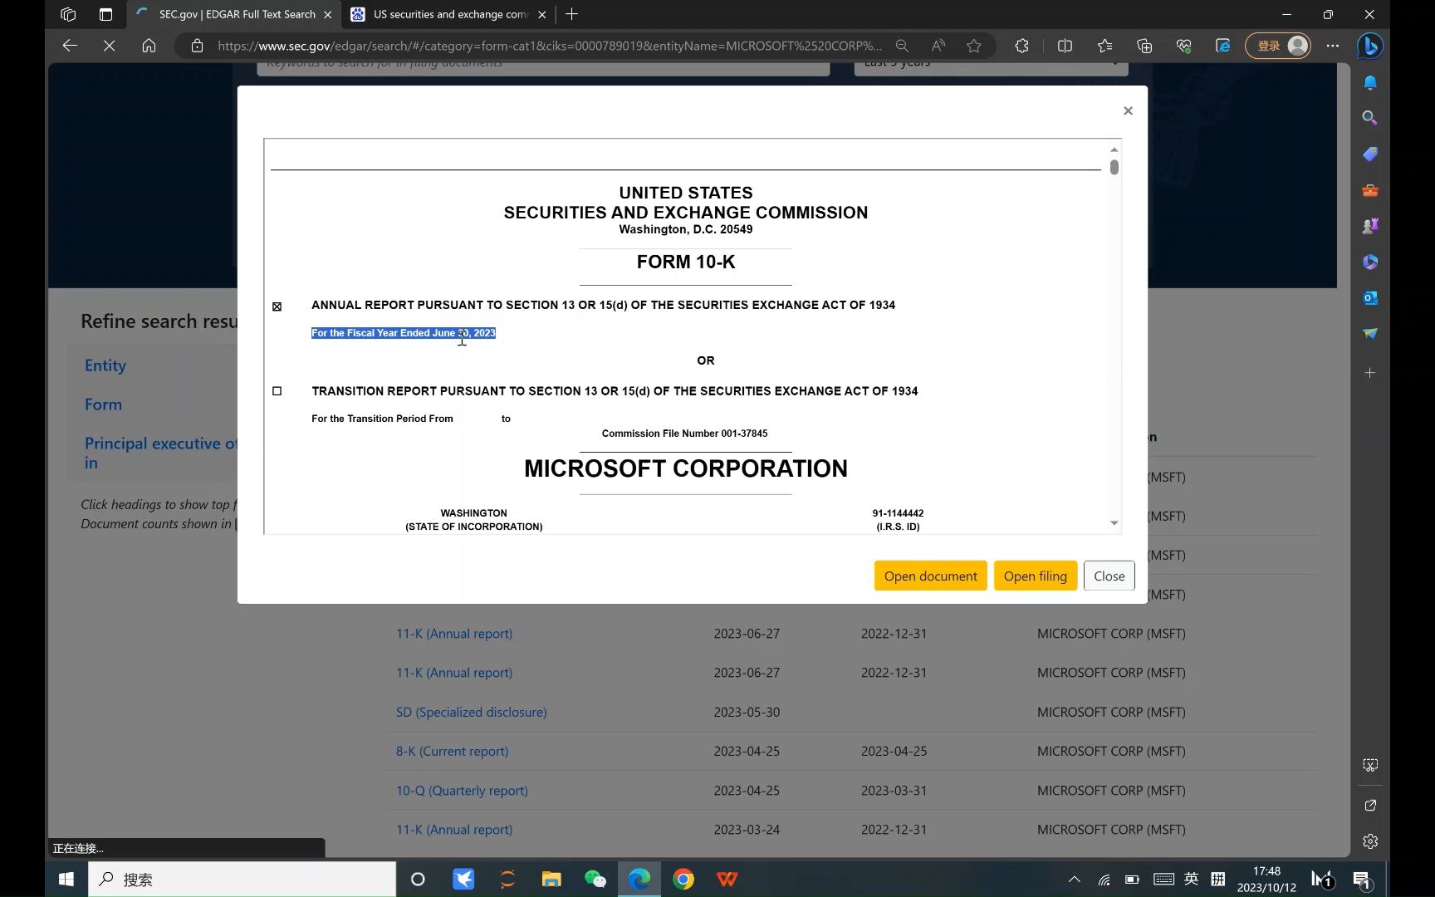This screenshot has width=1435, height=897.
Task: Close the US securities and exchange tab
Action: pos(542,14)
